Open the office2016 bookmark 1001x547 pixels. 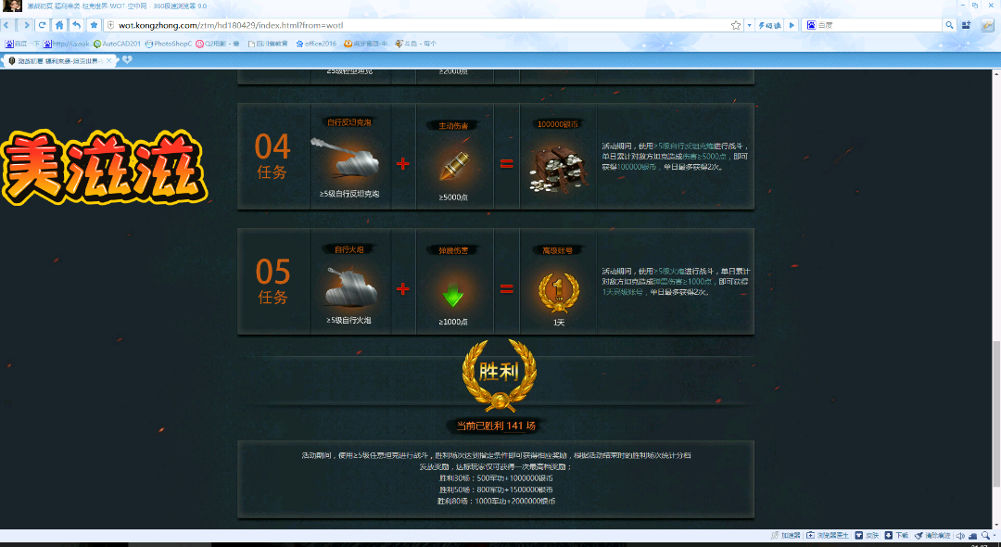[x=316, y=44]
